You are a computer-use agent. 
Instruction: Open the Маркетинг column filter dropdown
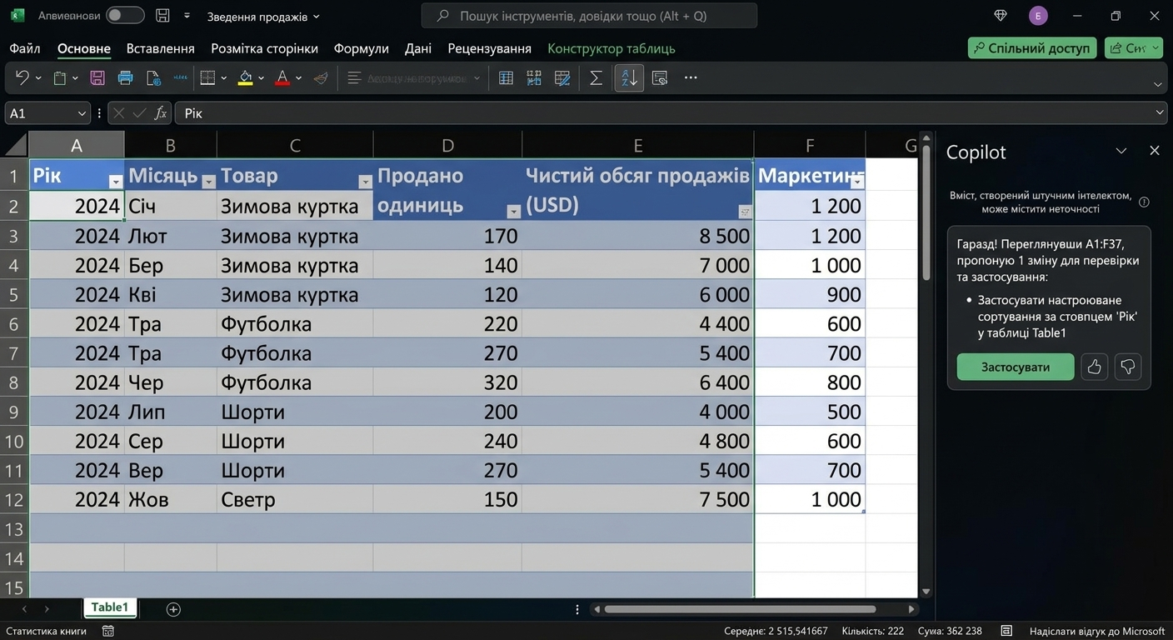pos(857,182)
